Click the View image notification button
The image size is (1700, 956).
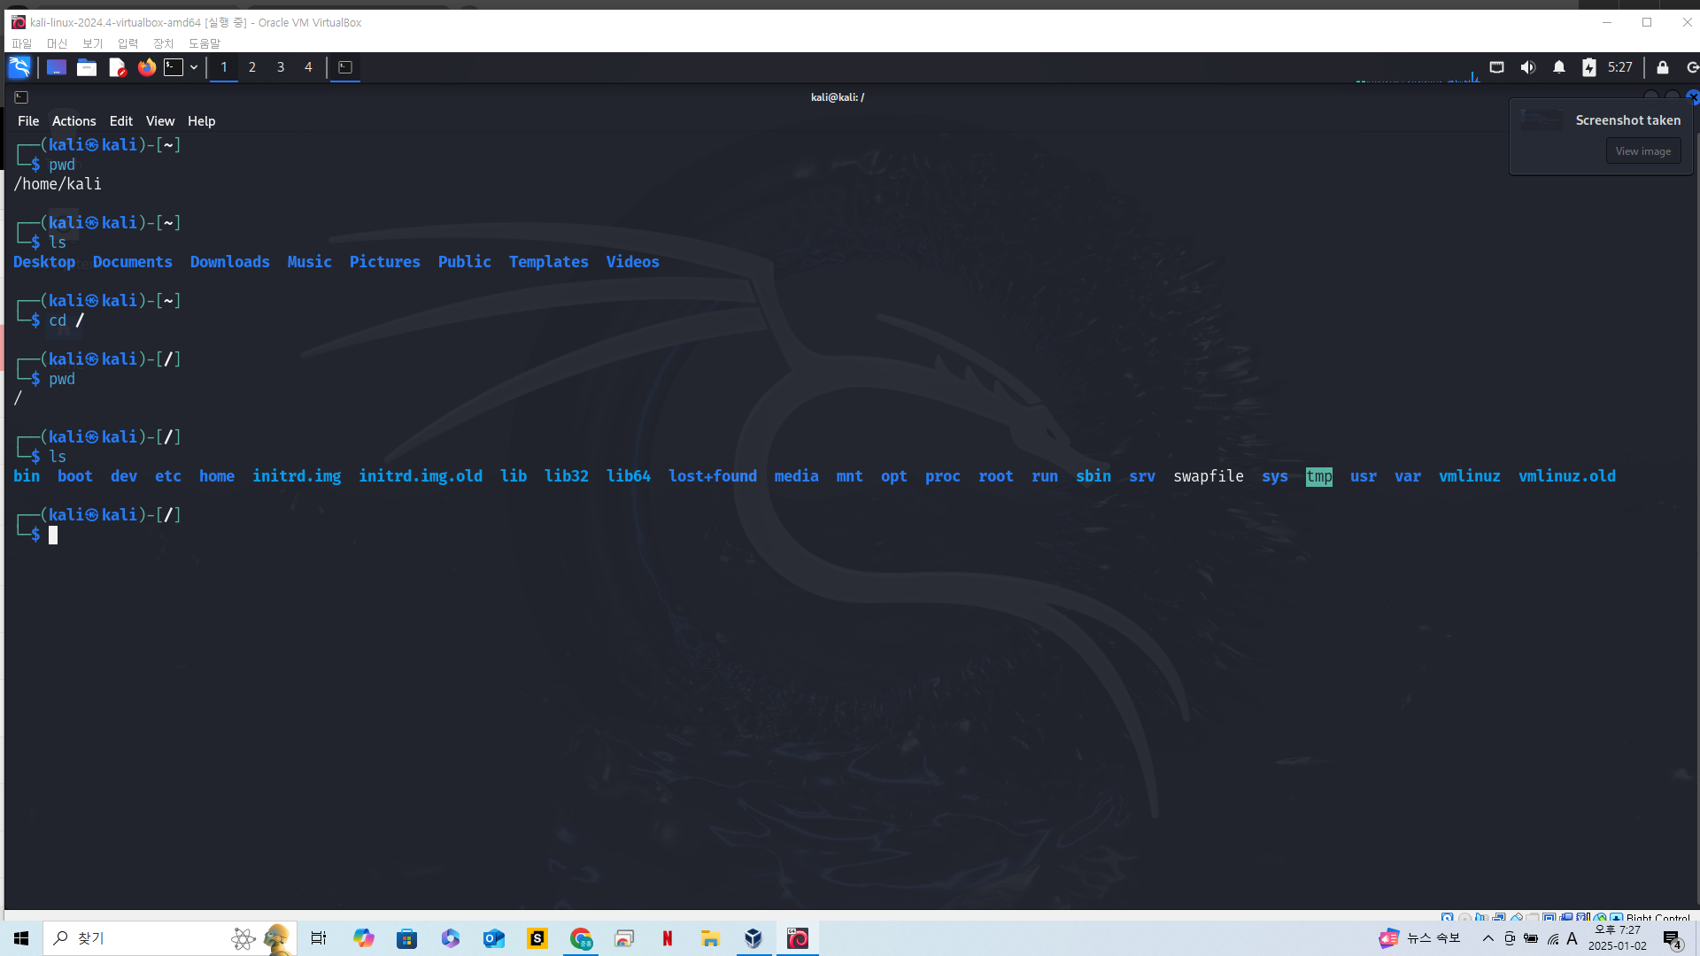[1642, 151]
